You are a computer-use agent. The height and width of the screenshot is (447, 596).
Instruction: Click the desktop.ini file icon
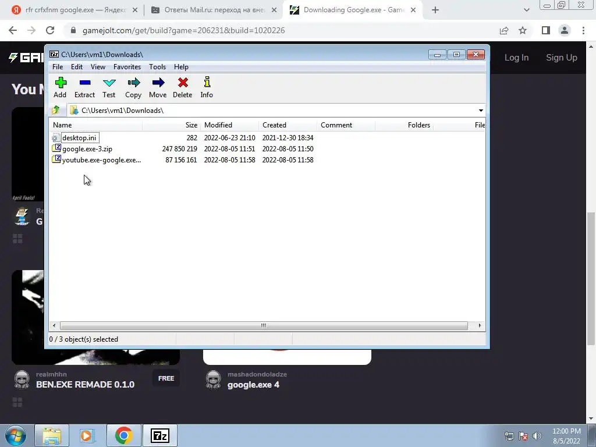coord(56,138)
